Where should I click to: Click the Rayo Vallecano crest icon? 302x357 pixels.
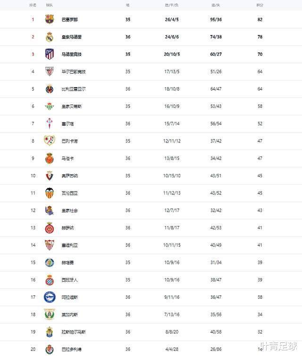pyautogui.click(x=50, y=141)
